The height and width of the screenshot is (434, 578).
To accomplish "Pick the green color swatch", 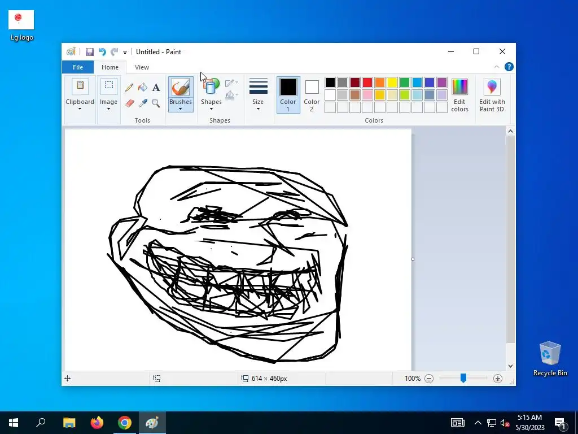I will 405,83.
